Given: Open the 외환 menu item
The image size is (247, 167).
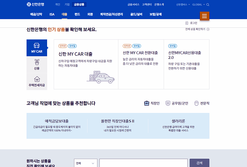Looking at the screenshot, I should [90, 14].
